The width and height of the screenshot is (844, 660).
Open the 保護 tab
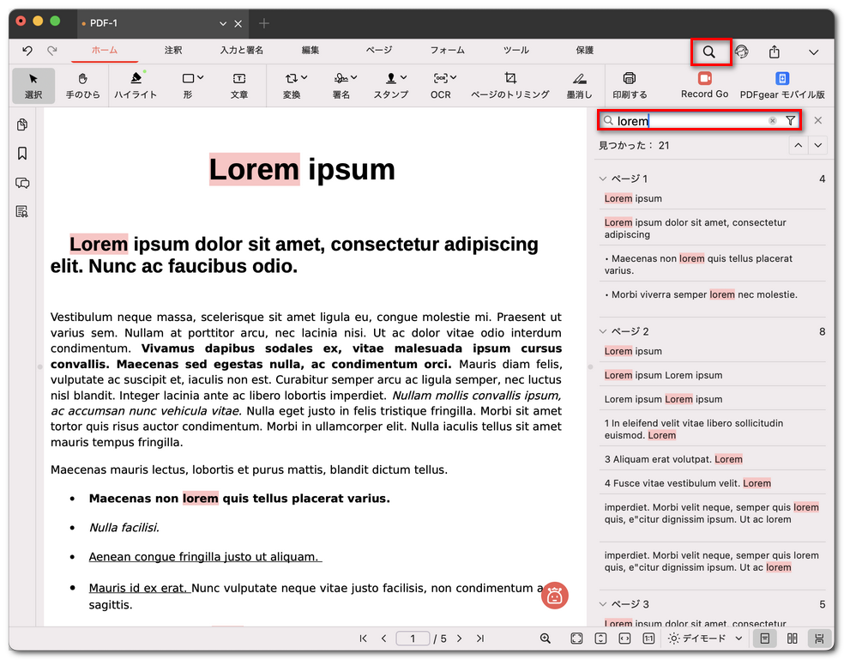coord(585,51)
